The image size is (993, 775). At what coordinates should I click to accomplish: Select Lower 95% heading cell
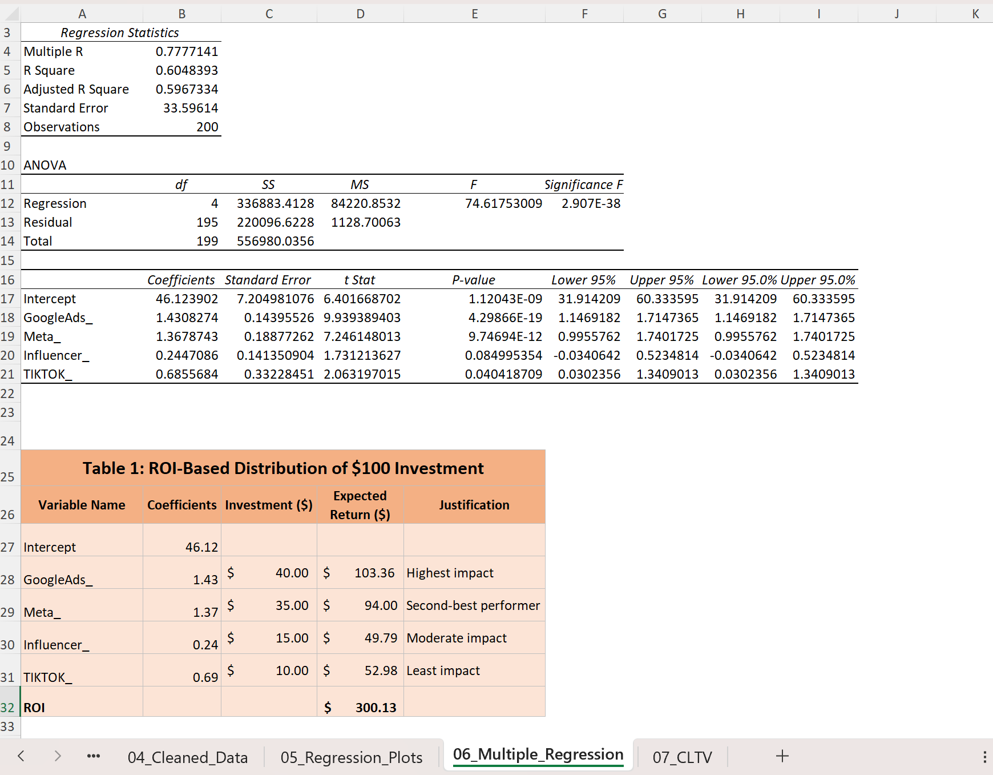point(584,280)
